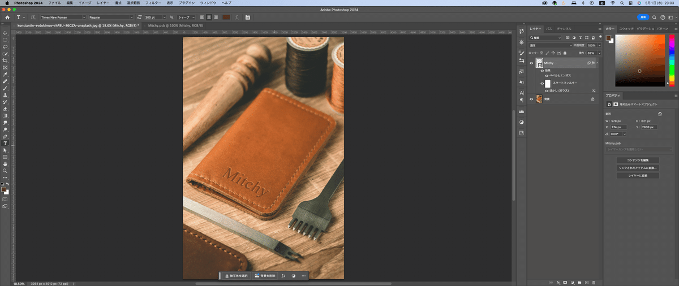The height and width of the screenshot is (286, 679).
Task: Select the Eraser tool
Action: tap(5, 108)
